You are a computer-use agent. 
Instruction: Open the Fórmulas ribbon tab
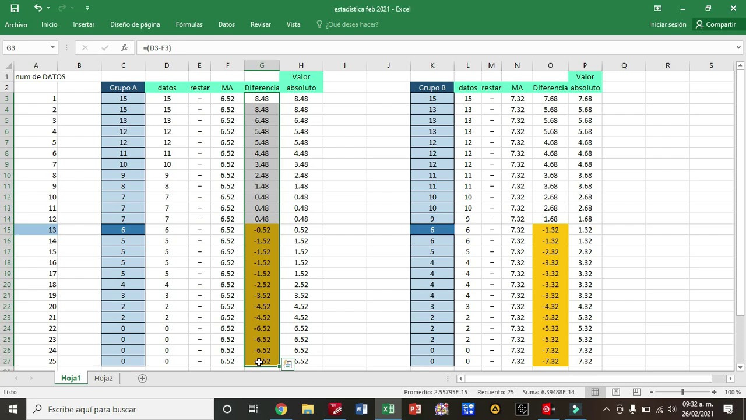[189, 24]
